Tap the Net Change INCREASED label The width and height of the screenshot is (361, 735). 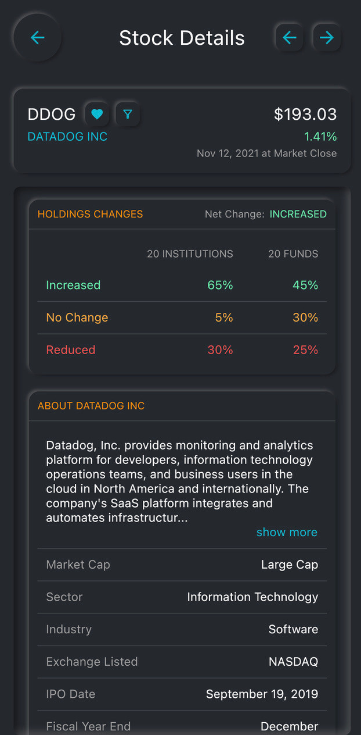298,214
